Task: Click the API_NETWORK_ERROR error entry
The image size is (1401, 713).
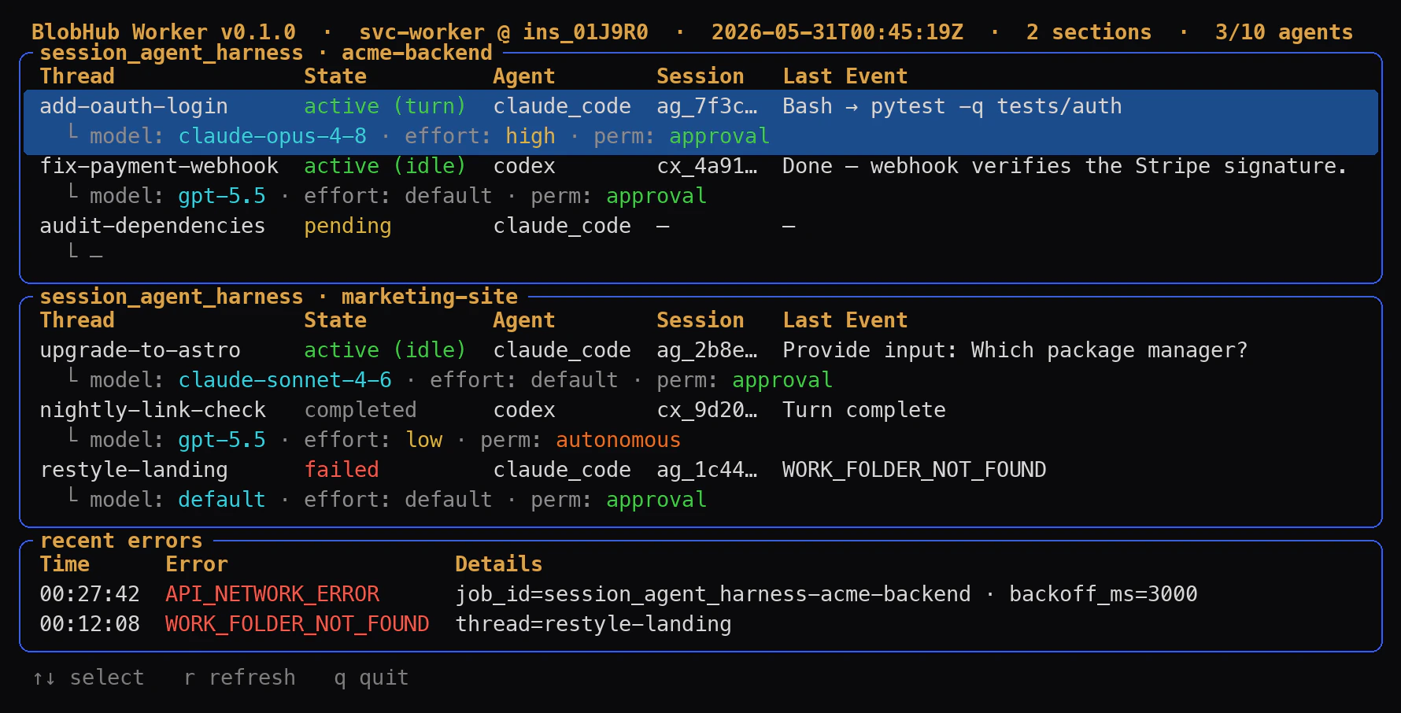Action: click(x=272, y=594)
